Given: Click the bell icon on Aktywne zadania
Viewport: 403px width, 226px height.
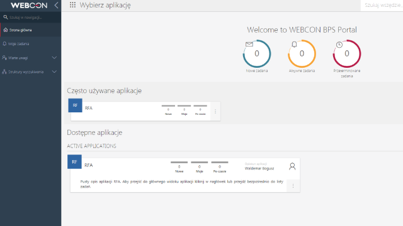Looking at the screenshot, I should (x=294, y=45).
